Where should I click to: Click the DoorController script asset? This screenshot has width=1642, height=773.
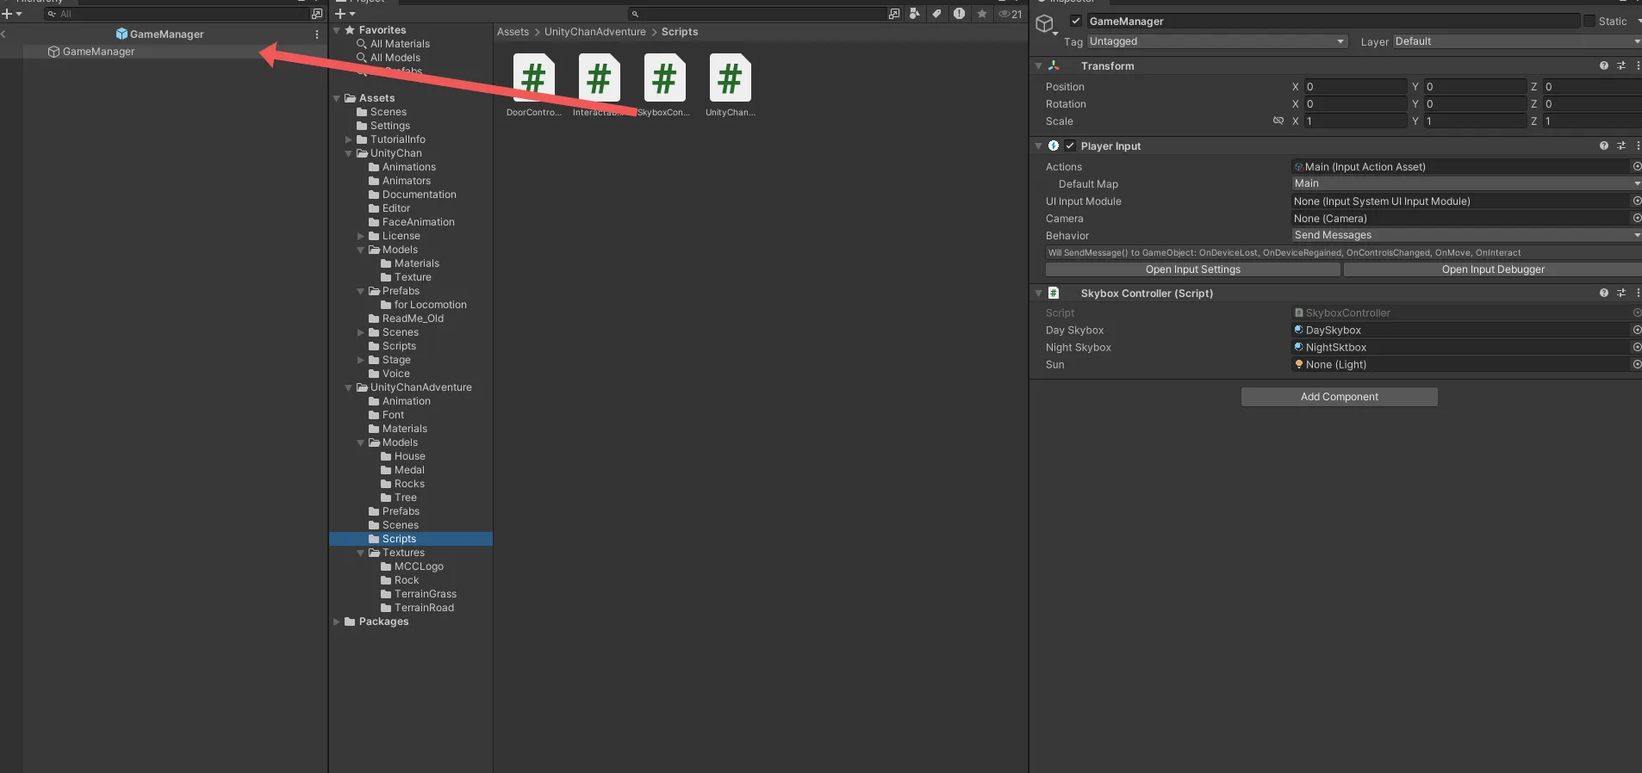point(533,79)
